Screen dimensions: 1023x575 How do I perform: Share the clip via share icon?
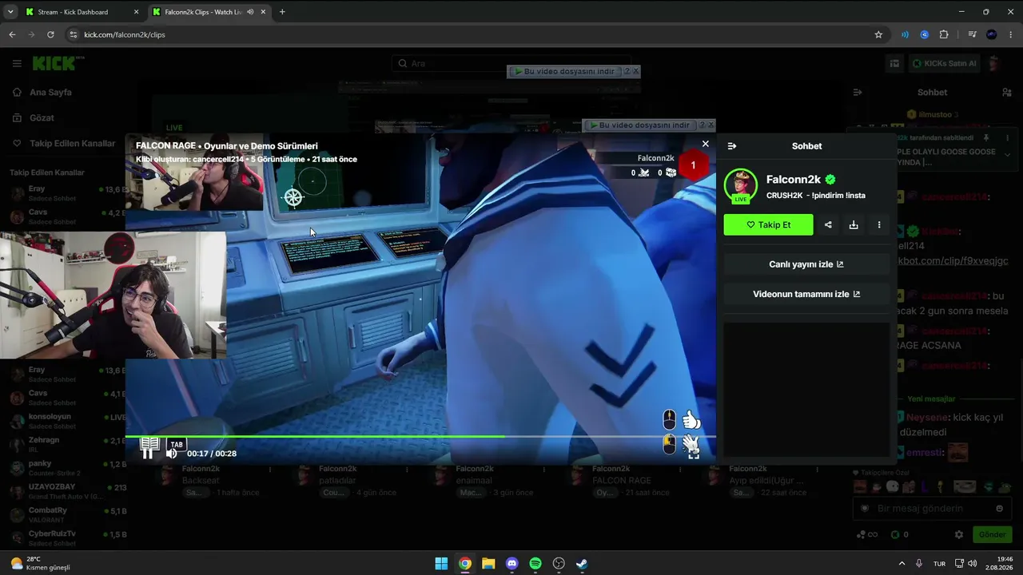pos(828,225)
